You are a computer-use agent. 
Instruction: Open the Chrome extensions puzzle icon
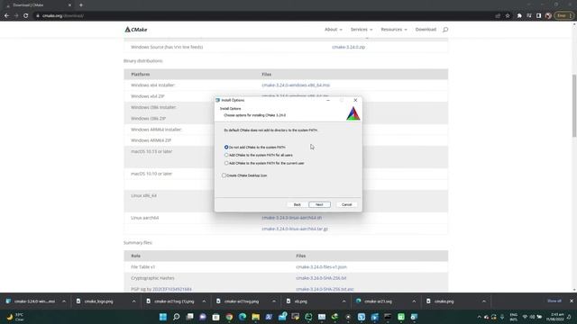coord(519,16)
